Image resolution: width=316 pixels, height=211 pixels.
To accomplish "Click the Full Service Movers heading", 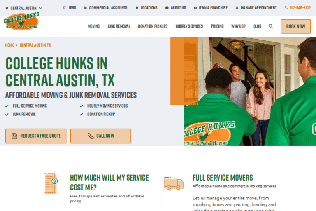I will tap(223, 178).
